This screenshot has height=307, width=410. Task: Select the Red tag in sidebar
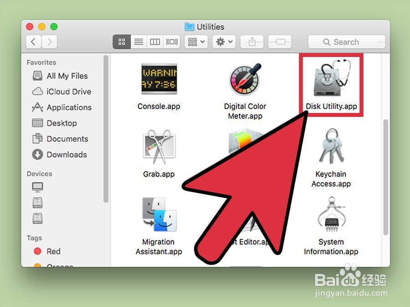[x=47, y=251]
